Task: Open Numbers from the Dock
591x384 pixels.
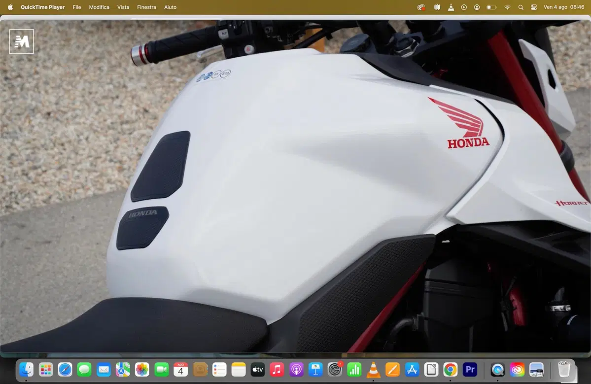Action: [x=354, y=370]
